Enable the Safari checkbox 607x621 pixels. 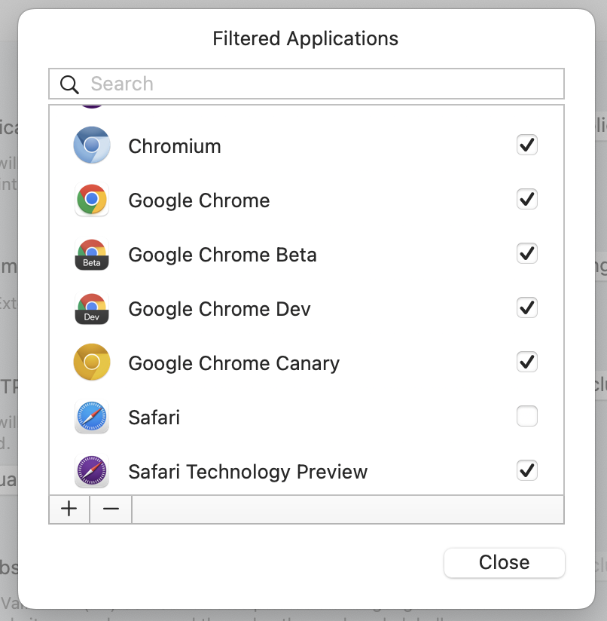click(x=526, y=416)
